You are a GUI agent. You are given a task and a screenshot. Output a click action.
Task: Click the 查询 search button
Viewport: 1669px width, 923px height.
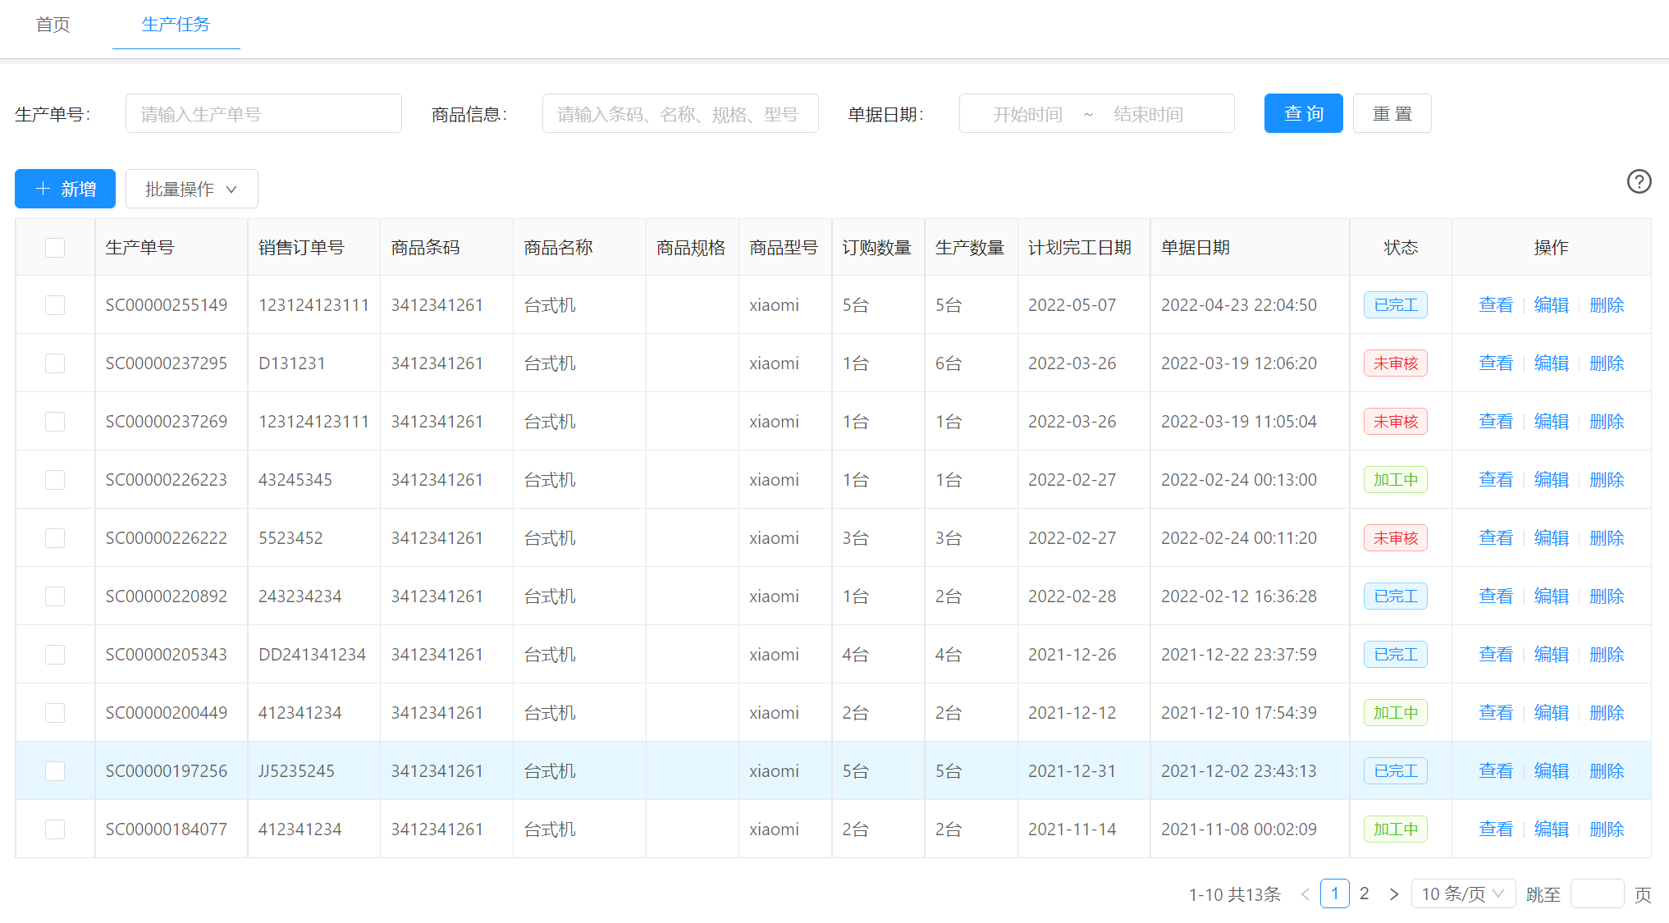1303,113
